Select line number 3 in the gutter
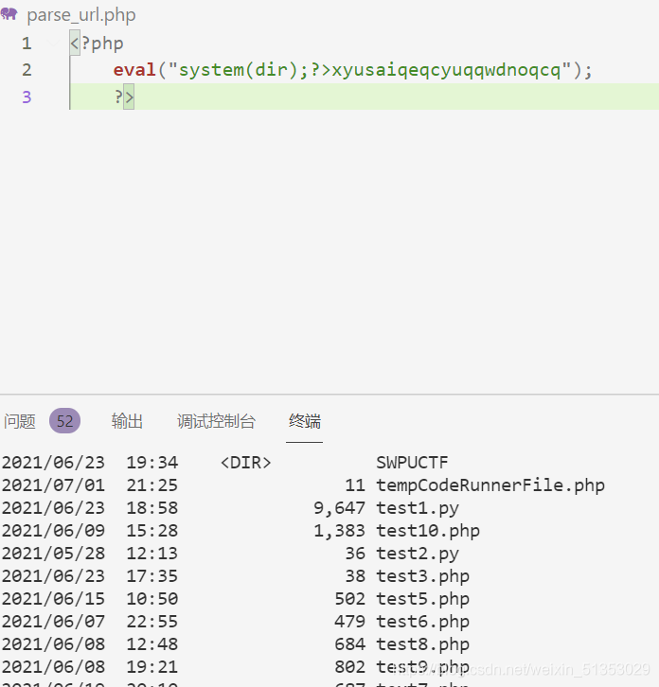Viewport: 659px width, 687px height. [x=27, y=97]
